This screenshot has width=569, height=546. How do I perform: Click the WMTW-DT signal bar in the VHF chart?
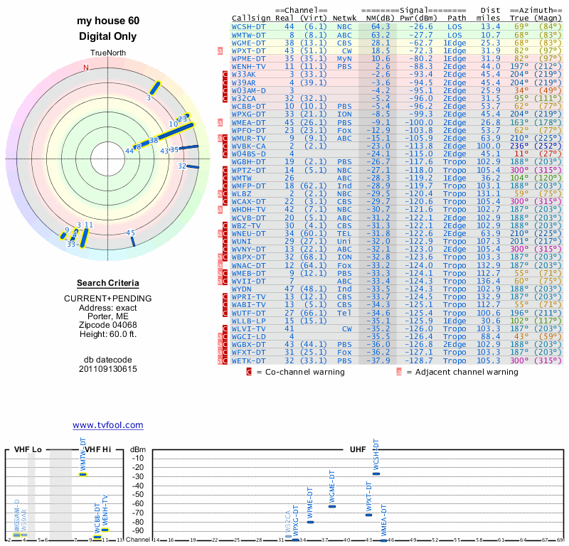[83, 474]
